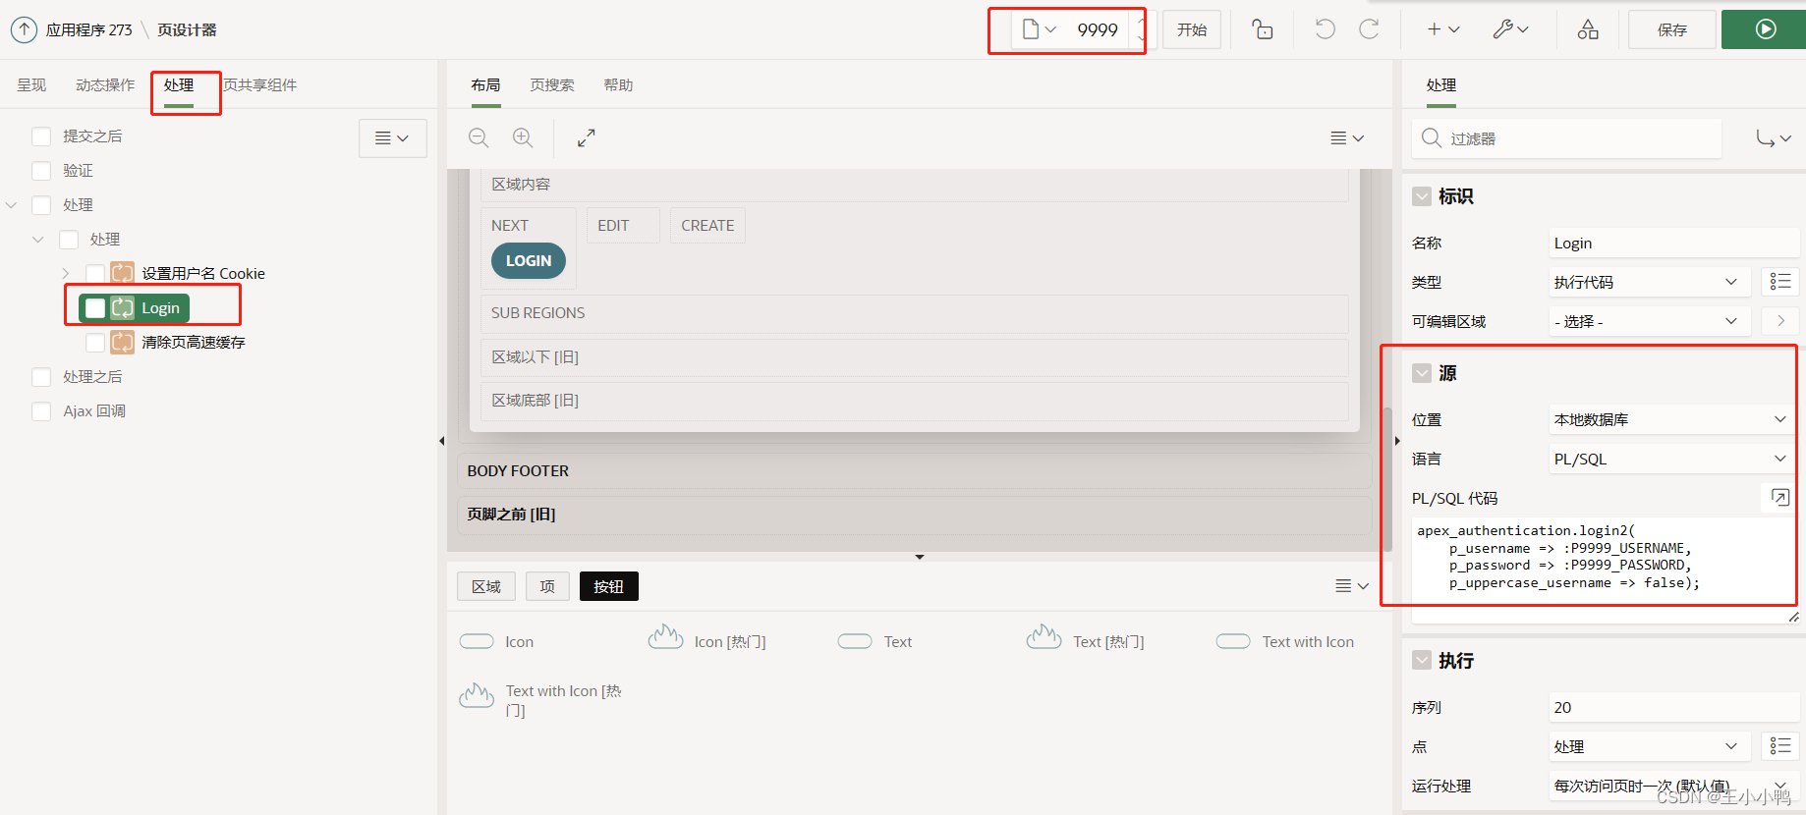
Task: Open gallery hamburger menu
Action: click(x=1352, y=586)
